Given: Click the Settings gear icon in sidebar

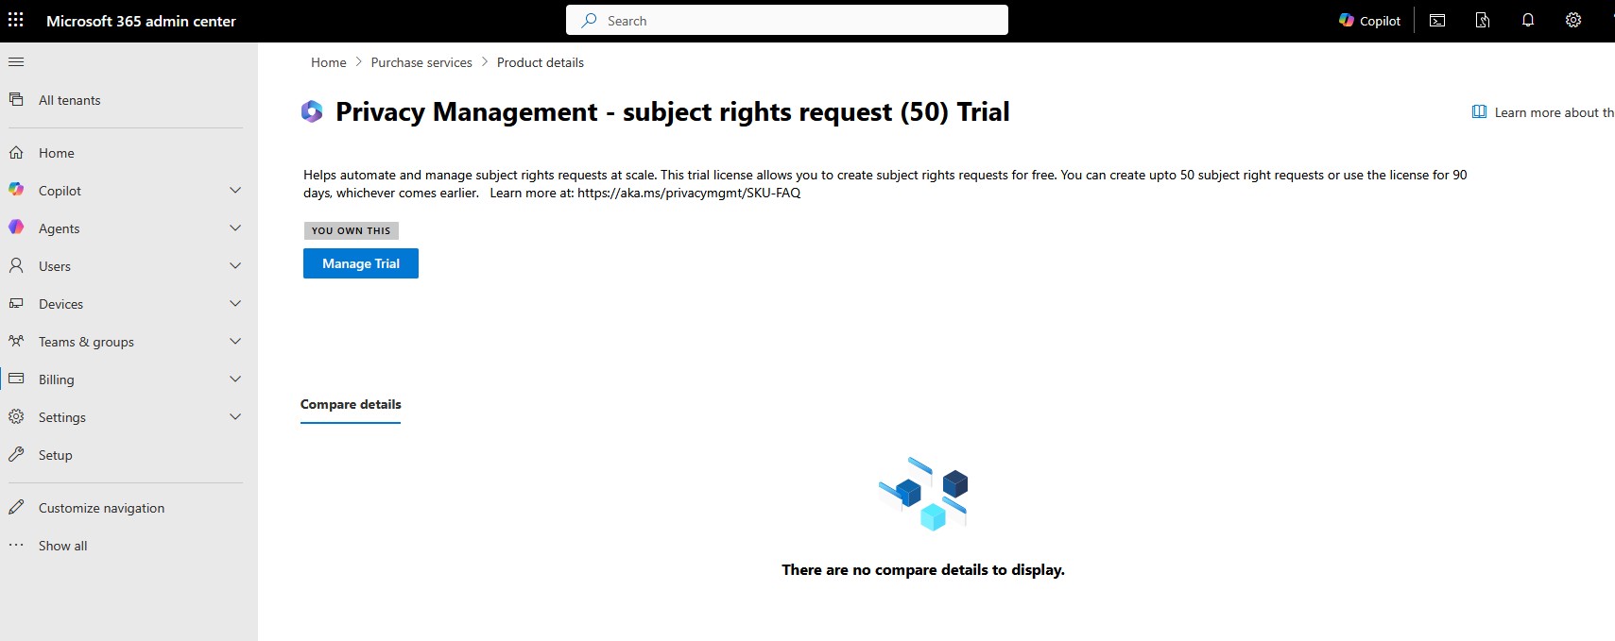Looking at the screenshot, I should pyautogui.click(x=16, y=416).
